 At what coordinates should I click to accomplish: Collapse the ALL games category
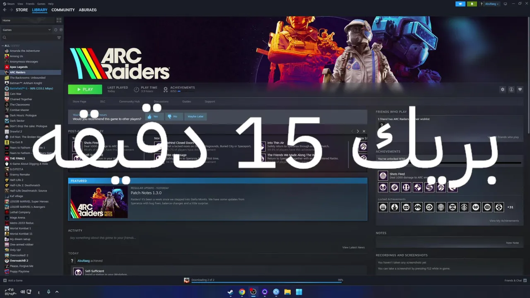3,46
